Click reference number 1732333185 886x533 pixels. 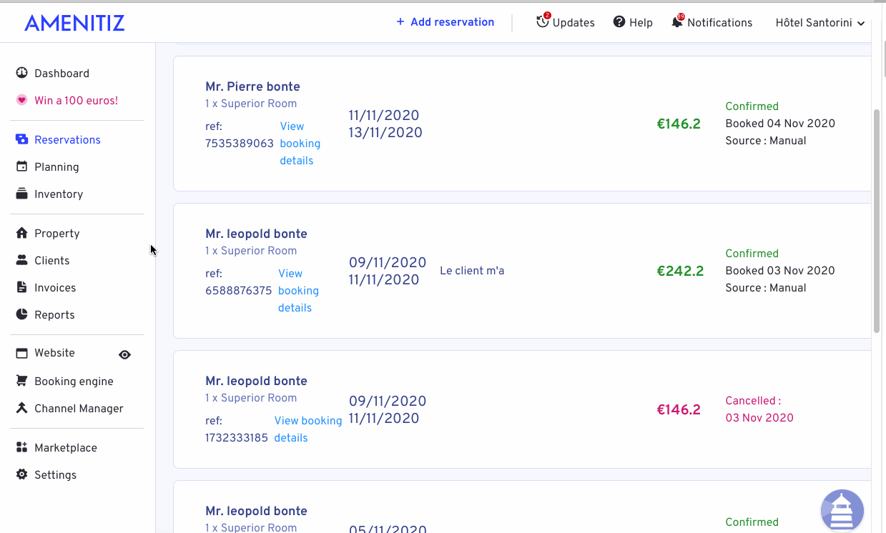click(x=237, y=438)
